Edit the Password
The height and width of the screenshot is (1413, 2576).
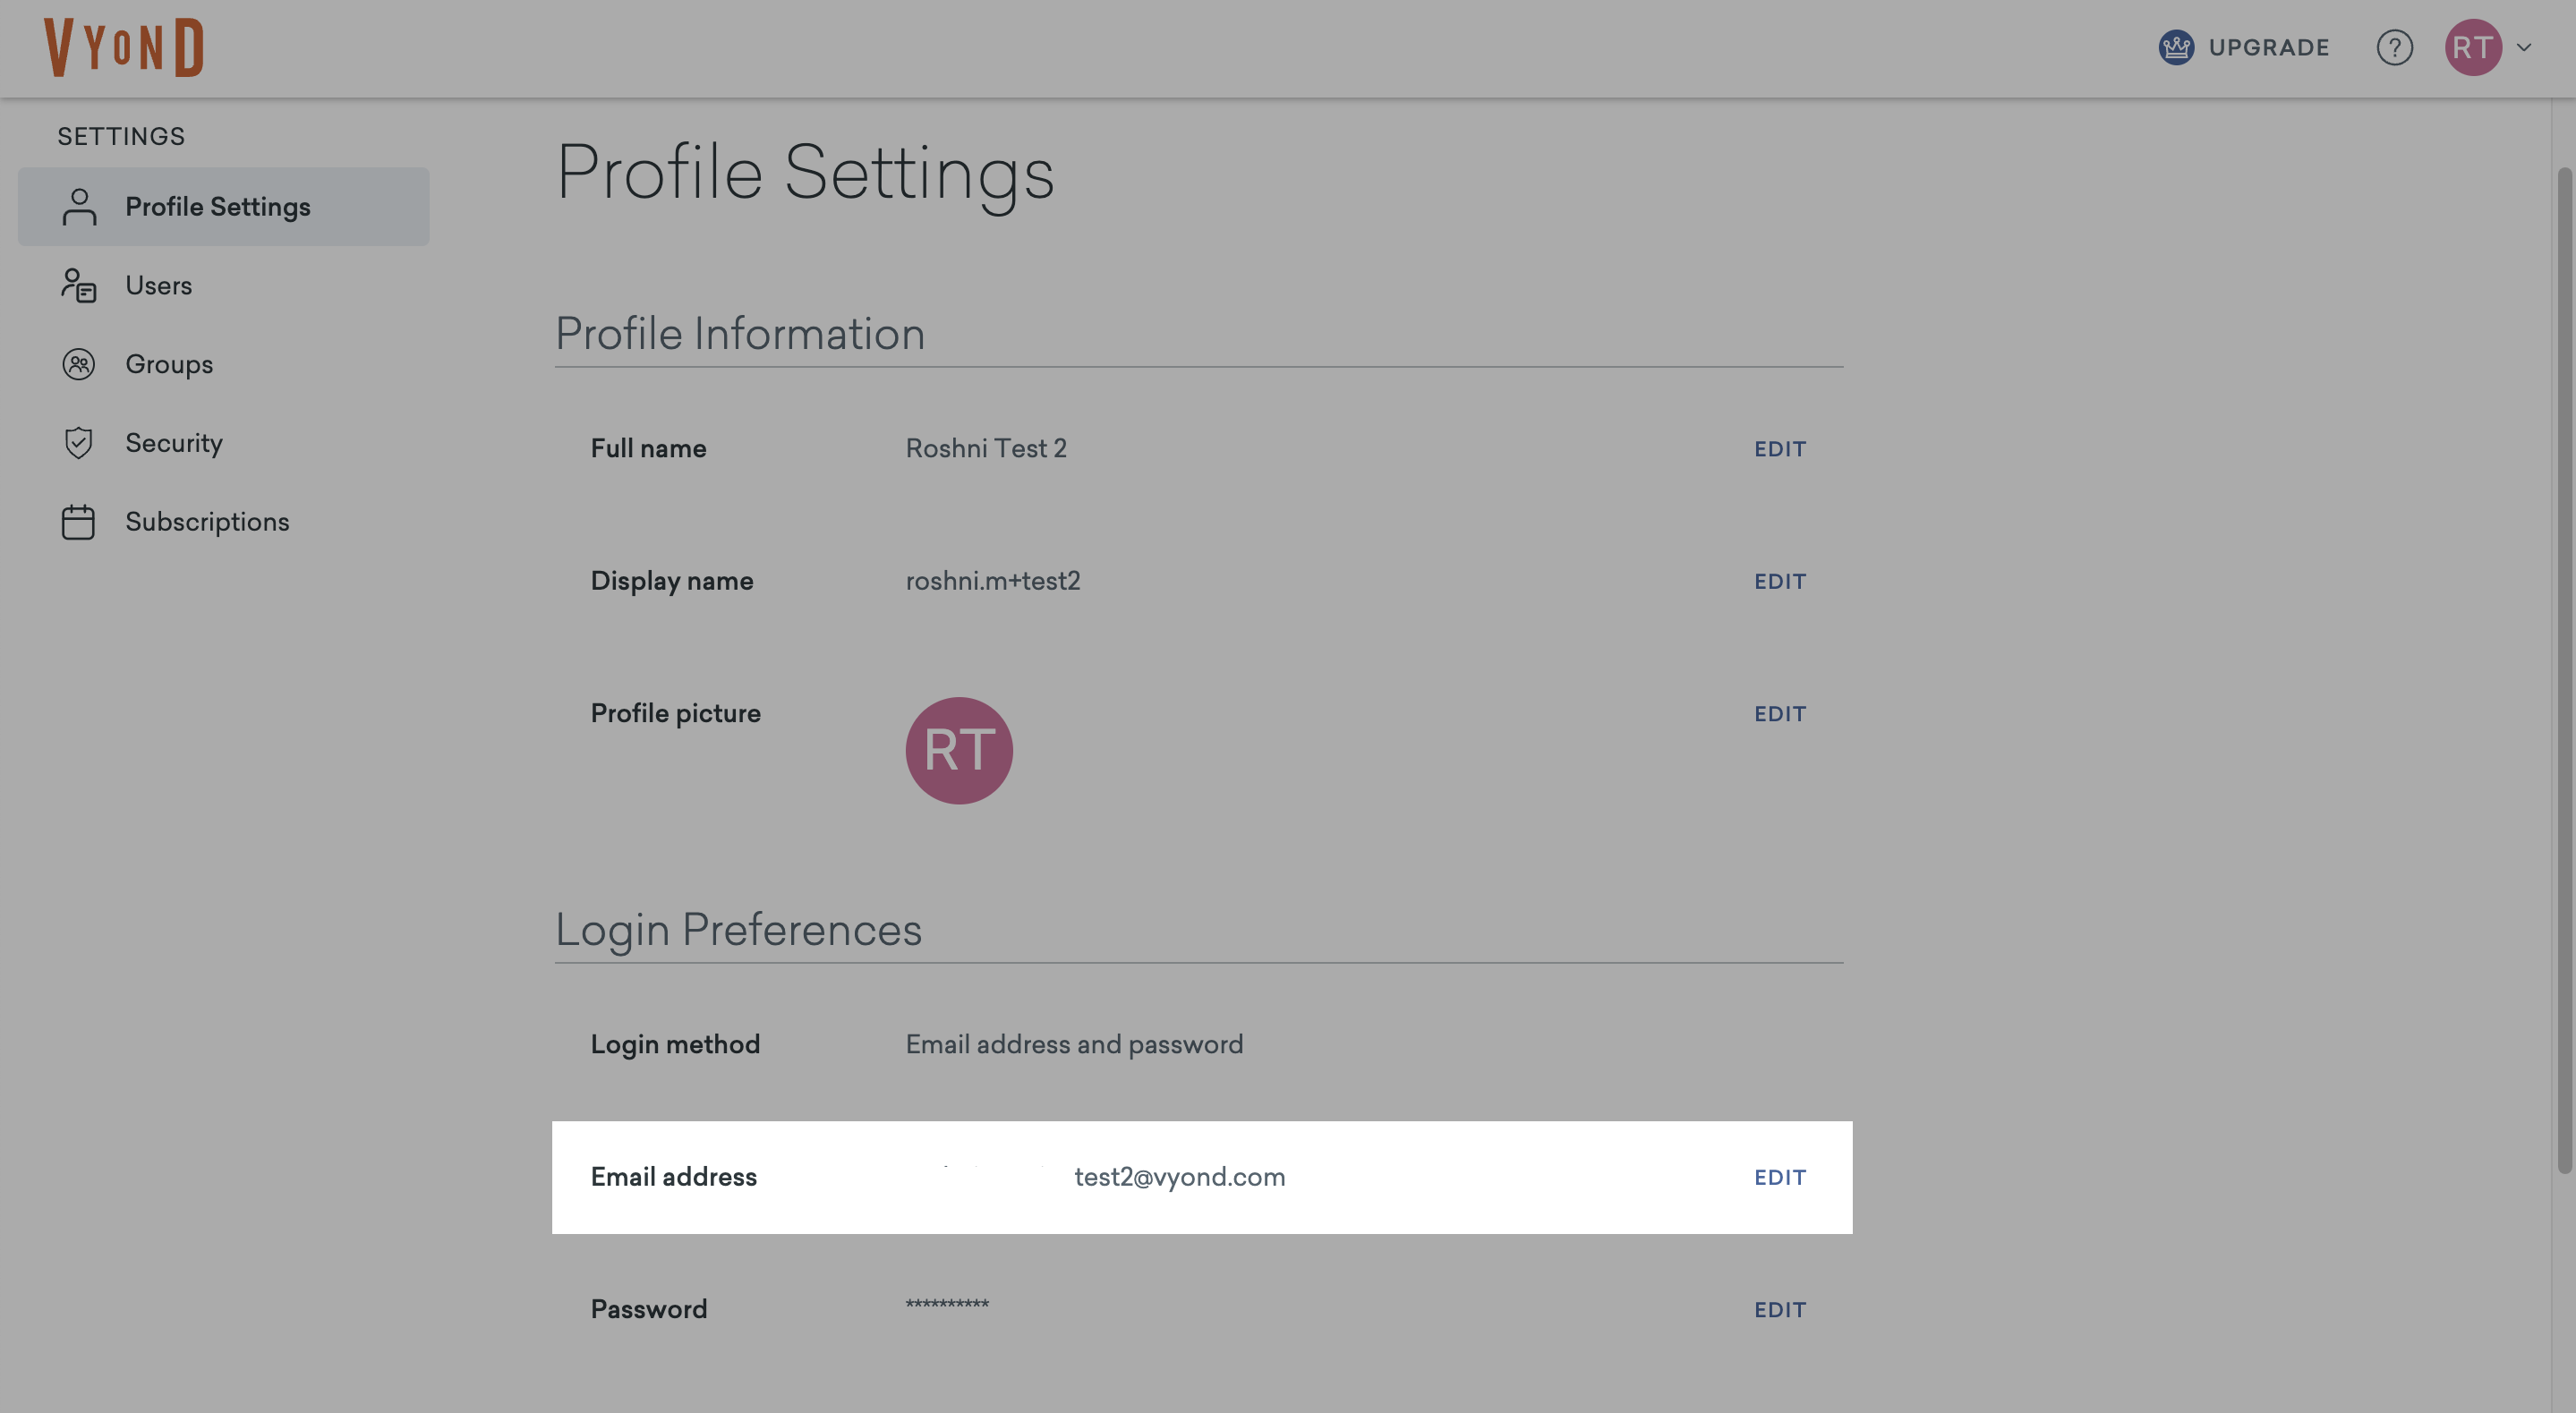1780,1309
